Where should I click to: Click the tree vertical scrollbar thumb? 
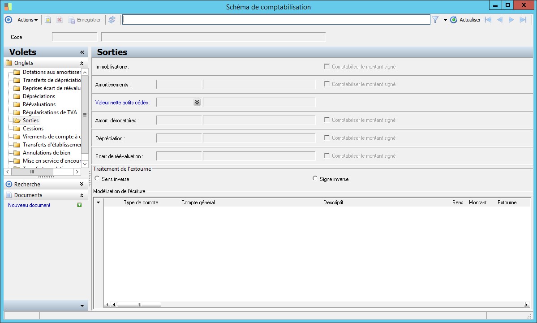click(85, 115)
